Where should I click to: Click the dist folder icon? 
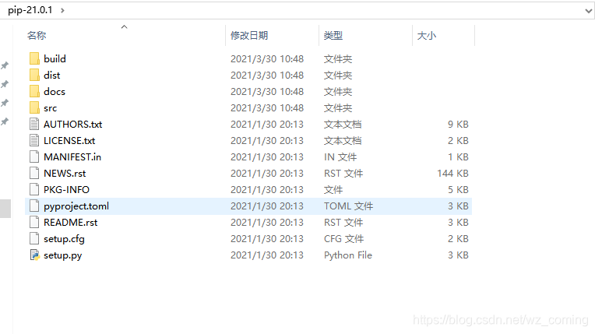(x=34, y=76)
